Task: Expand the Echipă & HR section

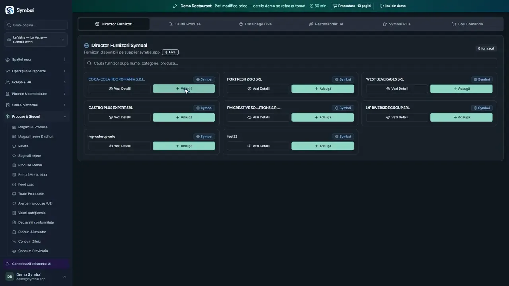Action: click(36, 82)
